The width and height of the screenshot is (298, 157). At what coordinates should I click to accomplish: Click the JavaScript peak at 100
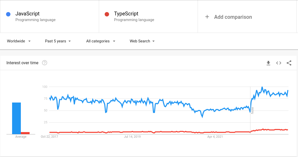tap(262, 87)
